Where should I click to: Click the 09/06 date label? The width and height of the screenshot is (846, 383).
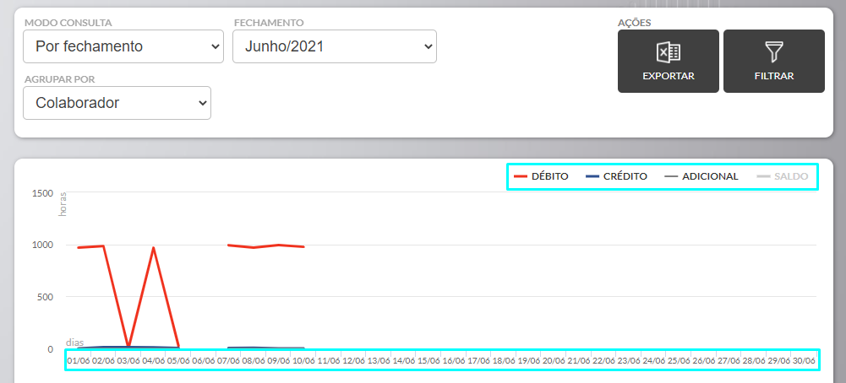pyautogui.click(x=279, y=360)
